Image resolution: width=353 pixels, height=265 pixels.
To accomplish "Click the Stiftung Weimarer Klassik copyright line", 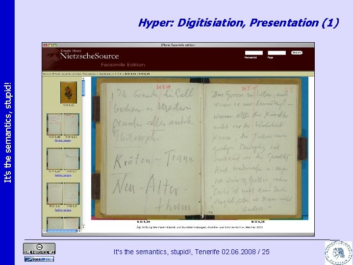I will [x=200, y=227].
